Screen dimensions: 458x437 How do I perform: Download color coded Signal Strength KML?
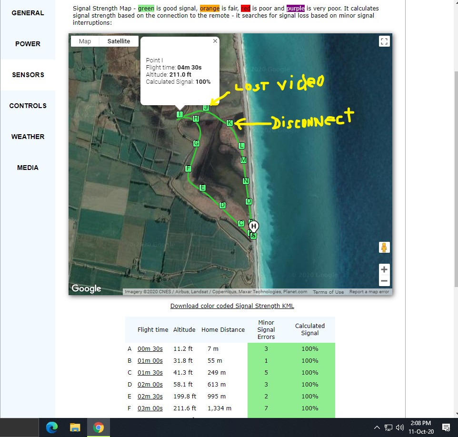click(232, 306)
